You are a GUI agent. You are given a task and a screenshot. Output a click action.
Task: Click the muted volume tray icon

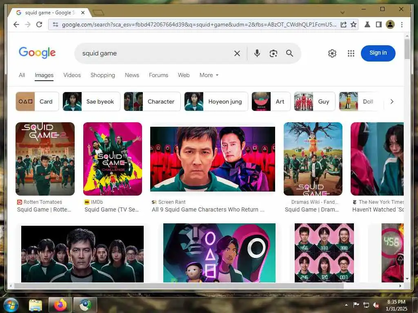pyautogui.click(x=376, y=305)
